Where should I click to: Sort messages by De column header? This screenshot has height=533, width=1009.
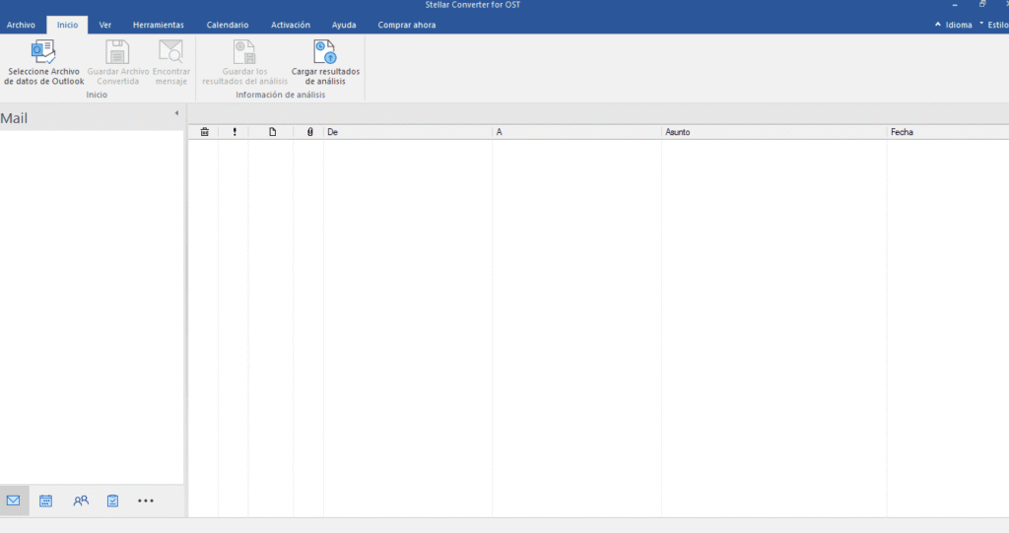pyautogui.click(x=408, y=132)
